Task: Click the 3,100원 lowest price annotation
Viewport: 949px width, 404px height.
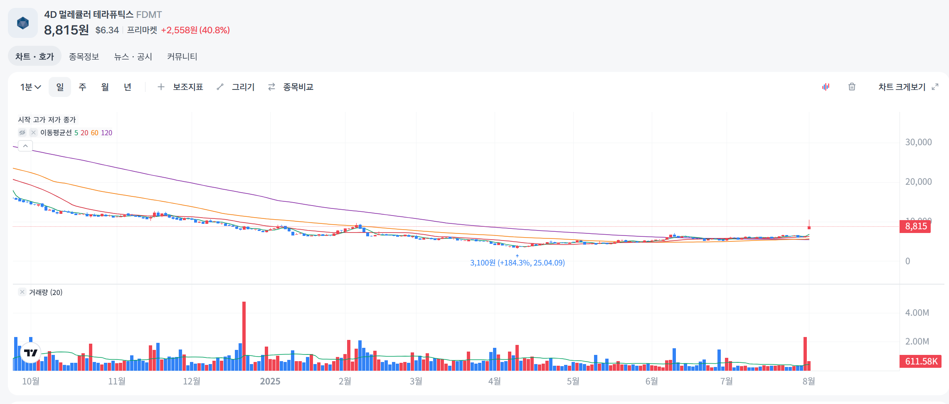Action: [x=517, y=263]
